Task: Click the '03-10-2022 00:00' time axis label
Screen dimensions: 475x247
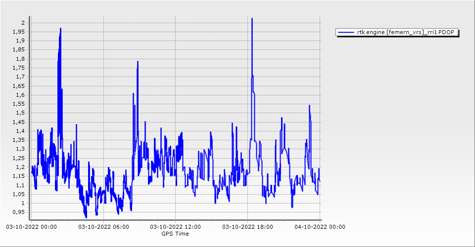Action: pos(31,227)
